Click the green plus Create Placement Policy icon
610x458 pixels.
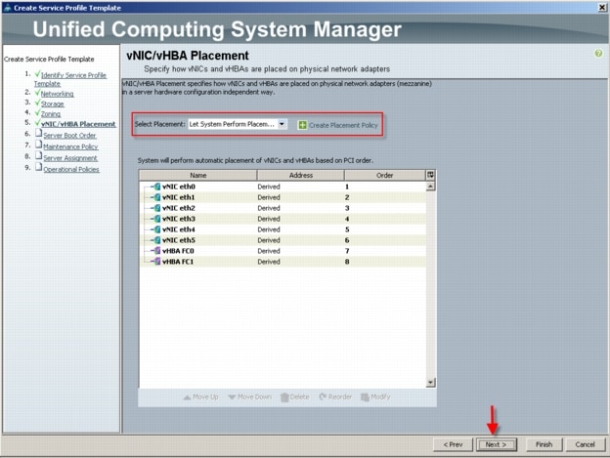302,125
